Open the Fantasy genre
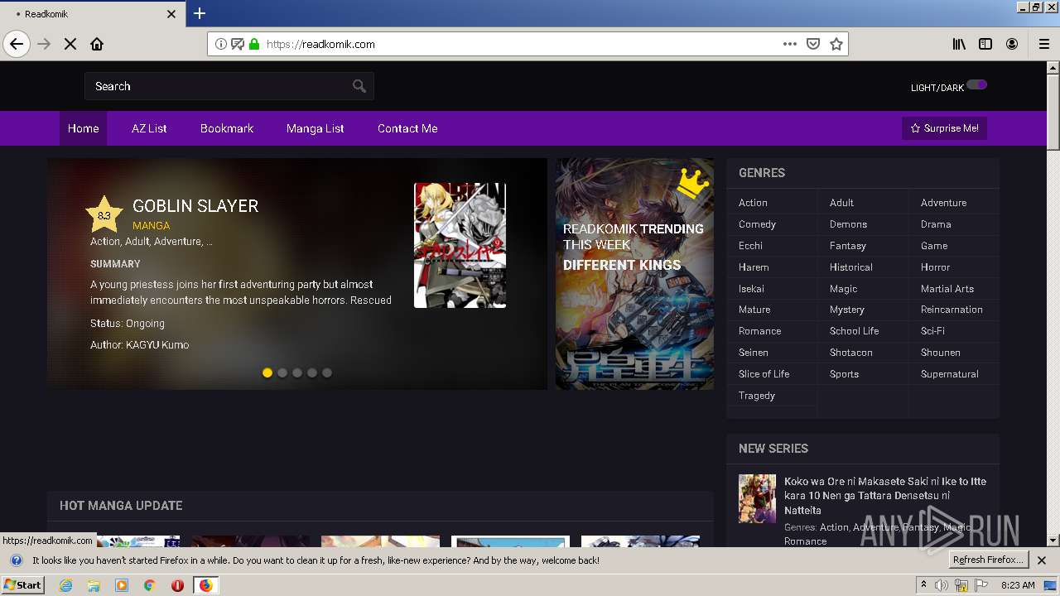Screen dimensions: 1060x596 pyautogui.click(x=848, y=246)
